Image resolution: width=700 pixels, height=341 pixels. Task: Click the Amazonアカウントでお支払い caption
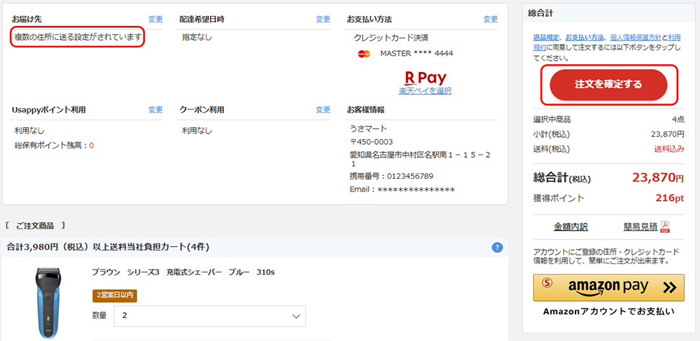tap(608, 312)
